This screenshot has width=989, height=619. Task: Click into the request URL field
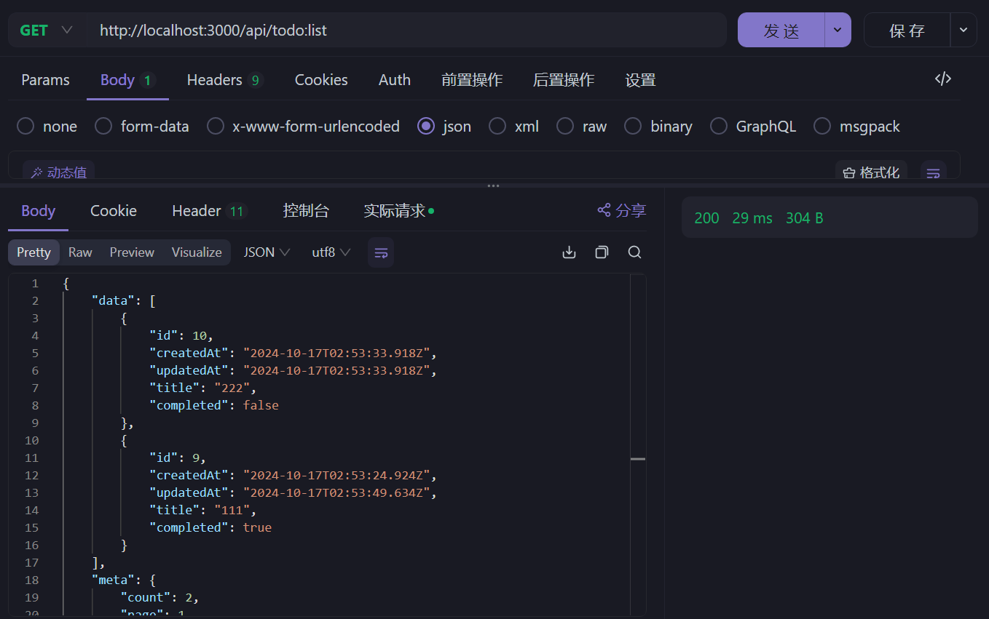[407, 31]
